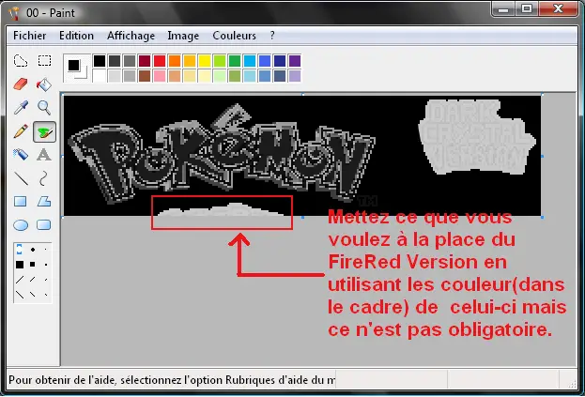Viewport: 585px width, 397px height.
Task: Choose the medium round brush shape
Action: (33, 250)
